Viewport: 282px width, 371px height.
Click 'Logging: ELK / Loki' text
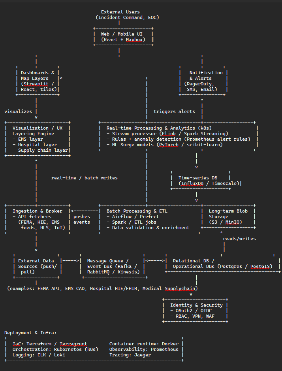(39, 355)
